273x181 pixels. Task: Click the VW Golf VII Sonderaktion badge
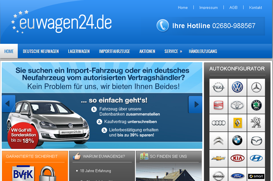click(x=23, y=135)
